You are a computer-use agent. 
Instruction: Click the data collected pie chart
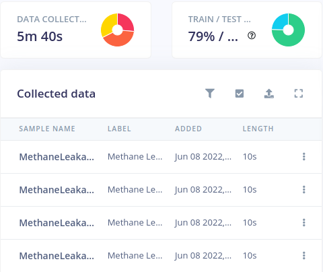117,30
